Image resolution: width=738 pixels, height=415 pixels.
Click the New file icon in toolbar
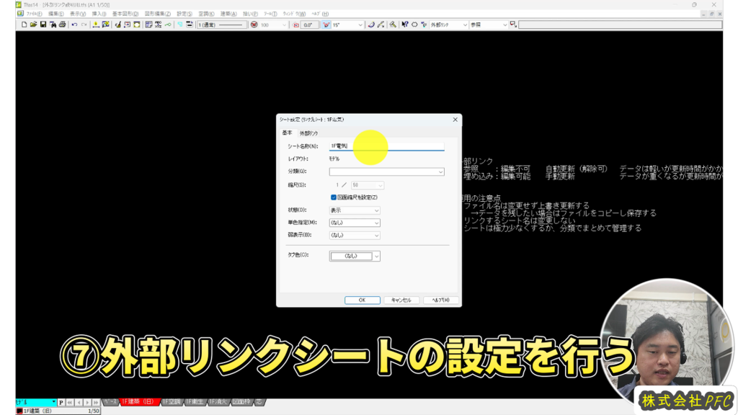tap(24, 24)
